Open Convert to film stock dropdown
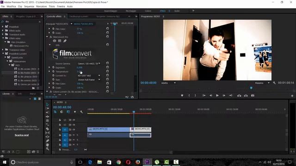Screen dimensions: 296x166 tap(89, 76)
